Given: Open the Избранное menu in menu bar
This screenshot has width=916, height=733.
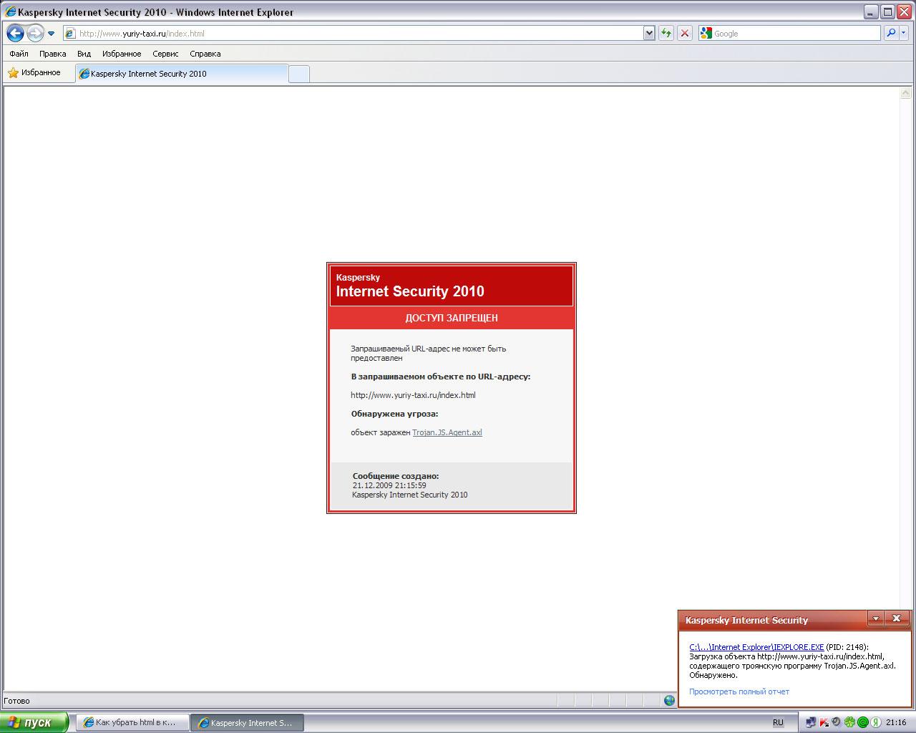Looking at the screenshot, I should click(122, 54).
